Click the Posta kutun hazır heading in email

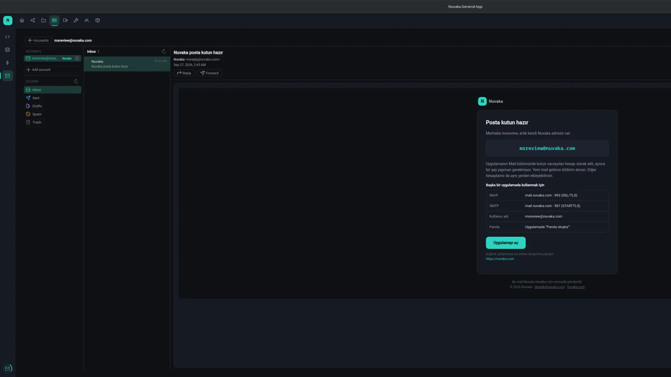507,123
